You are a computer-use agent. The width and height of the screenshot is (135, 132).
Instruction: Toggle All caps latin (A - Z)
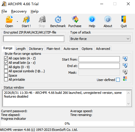[6, 58]
